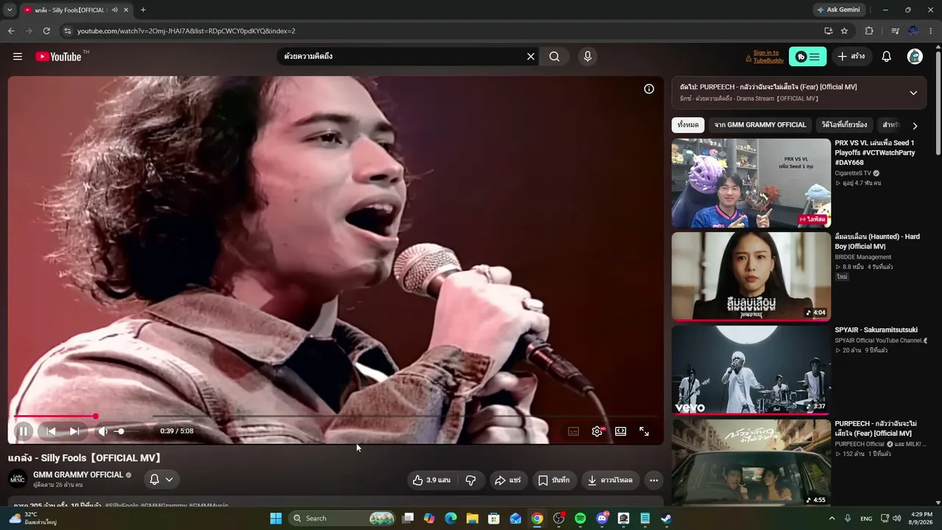Mute the video player volume

[103, 431]
